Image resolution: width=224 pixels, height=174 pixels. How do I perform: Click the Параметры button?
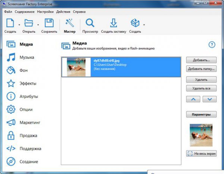[201, 115]
